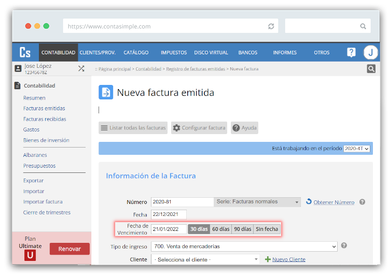Click the browser search magnifier icon

point(363,26)
